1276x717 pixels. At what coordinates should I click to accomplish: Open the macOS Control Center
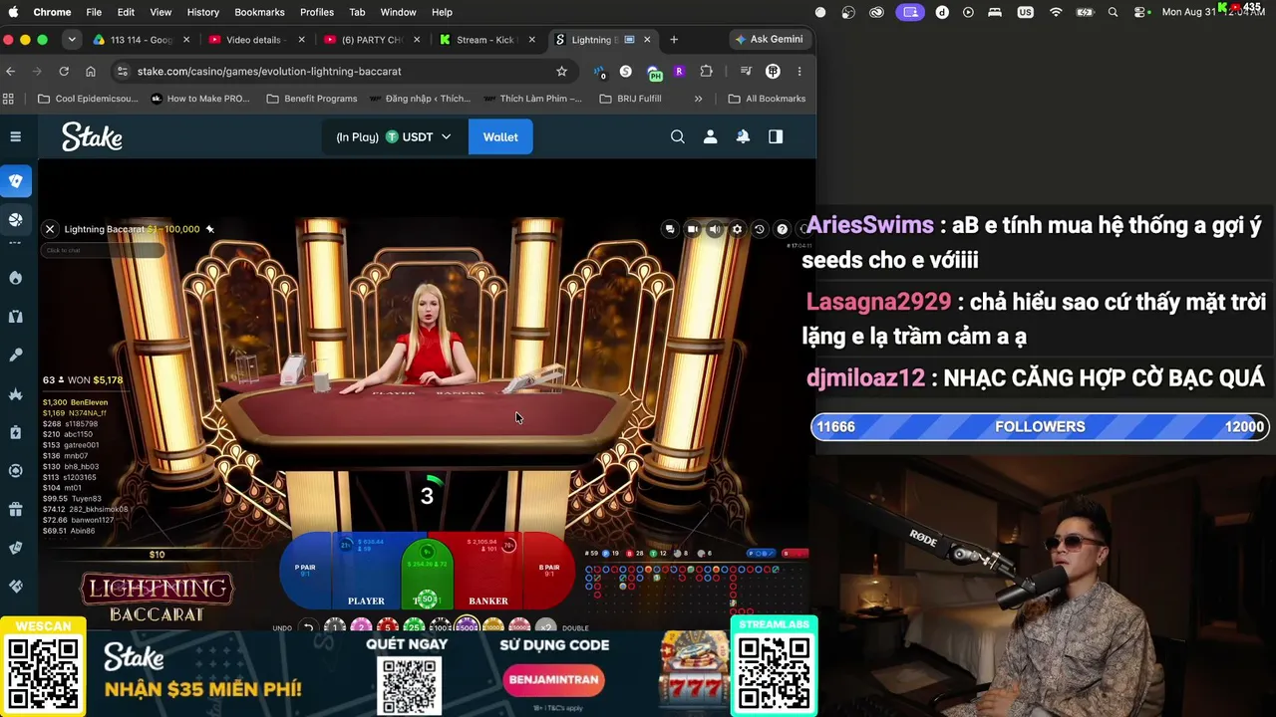(x=1139, y=12)
